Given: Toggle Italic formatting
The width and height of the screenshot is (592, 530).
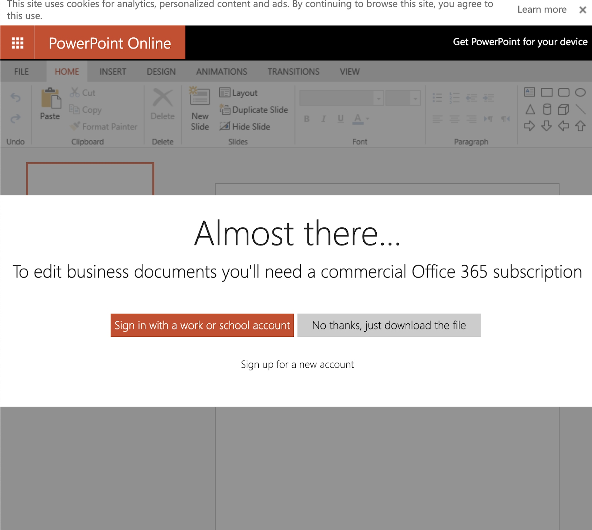Looking at the screenshot, I should pos(324,119).
